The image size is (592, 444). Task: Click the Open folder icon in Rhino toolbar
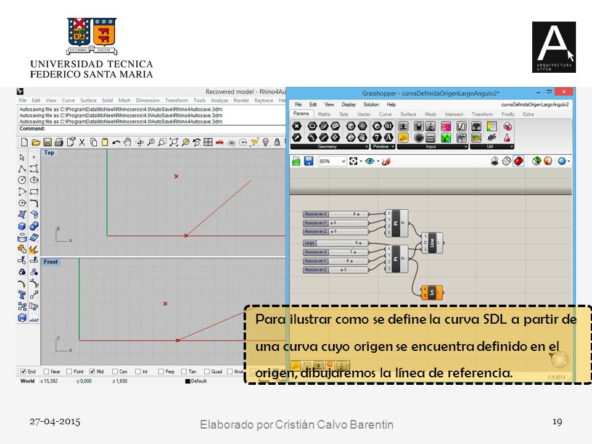pos(36,142)
